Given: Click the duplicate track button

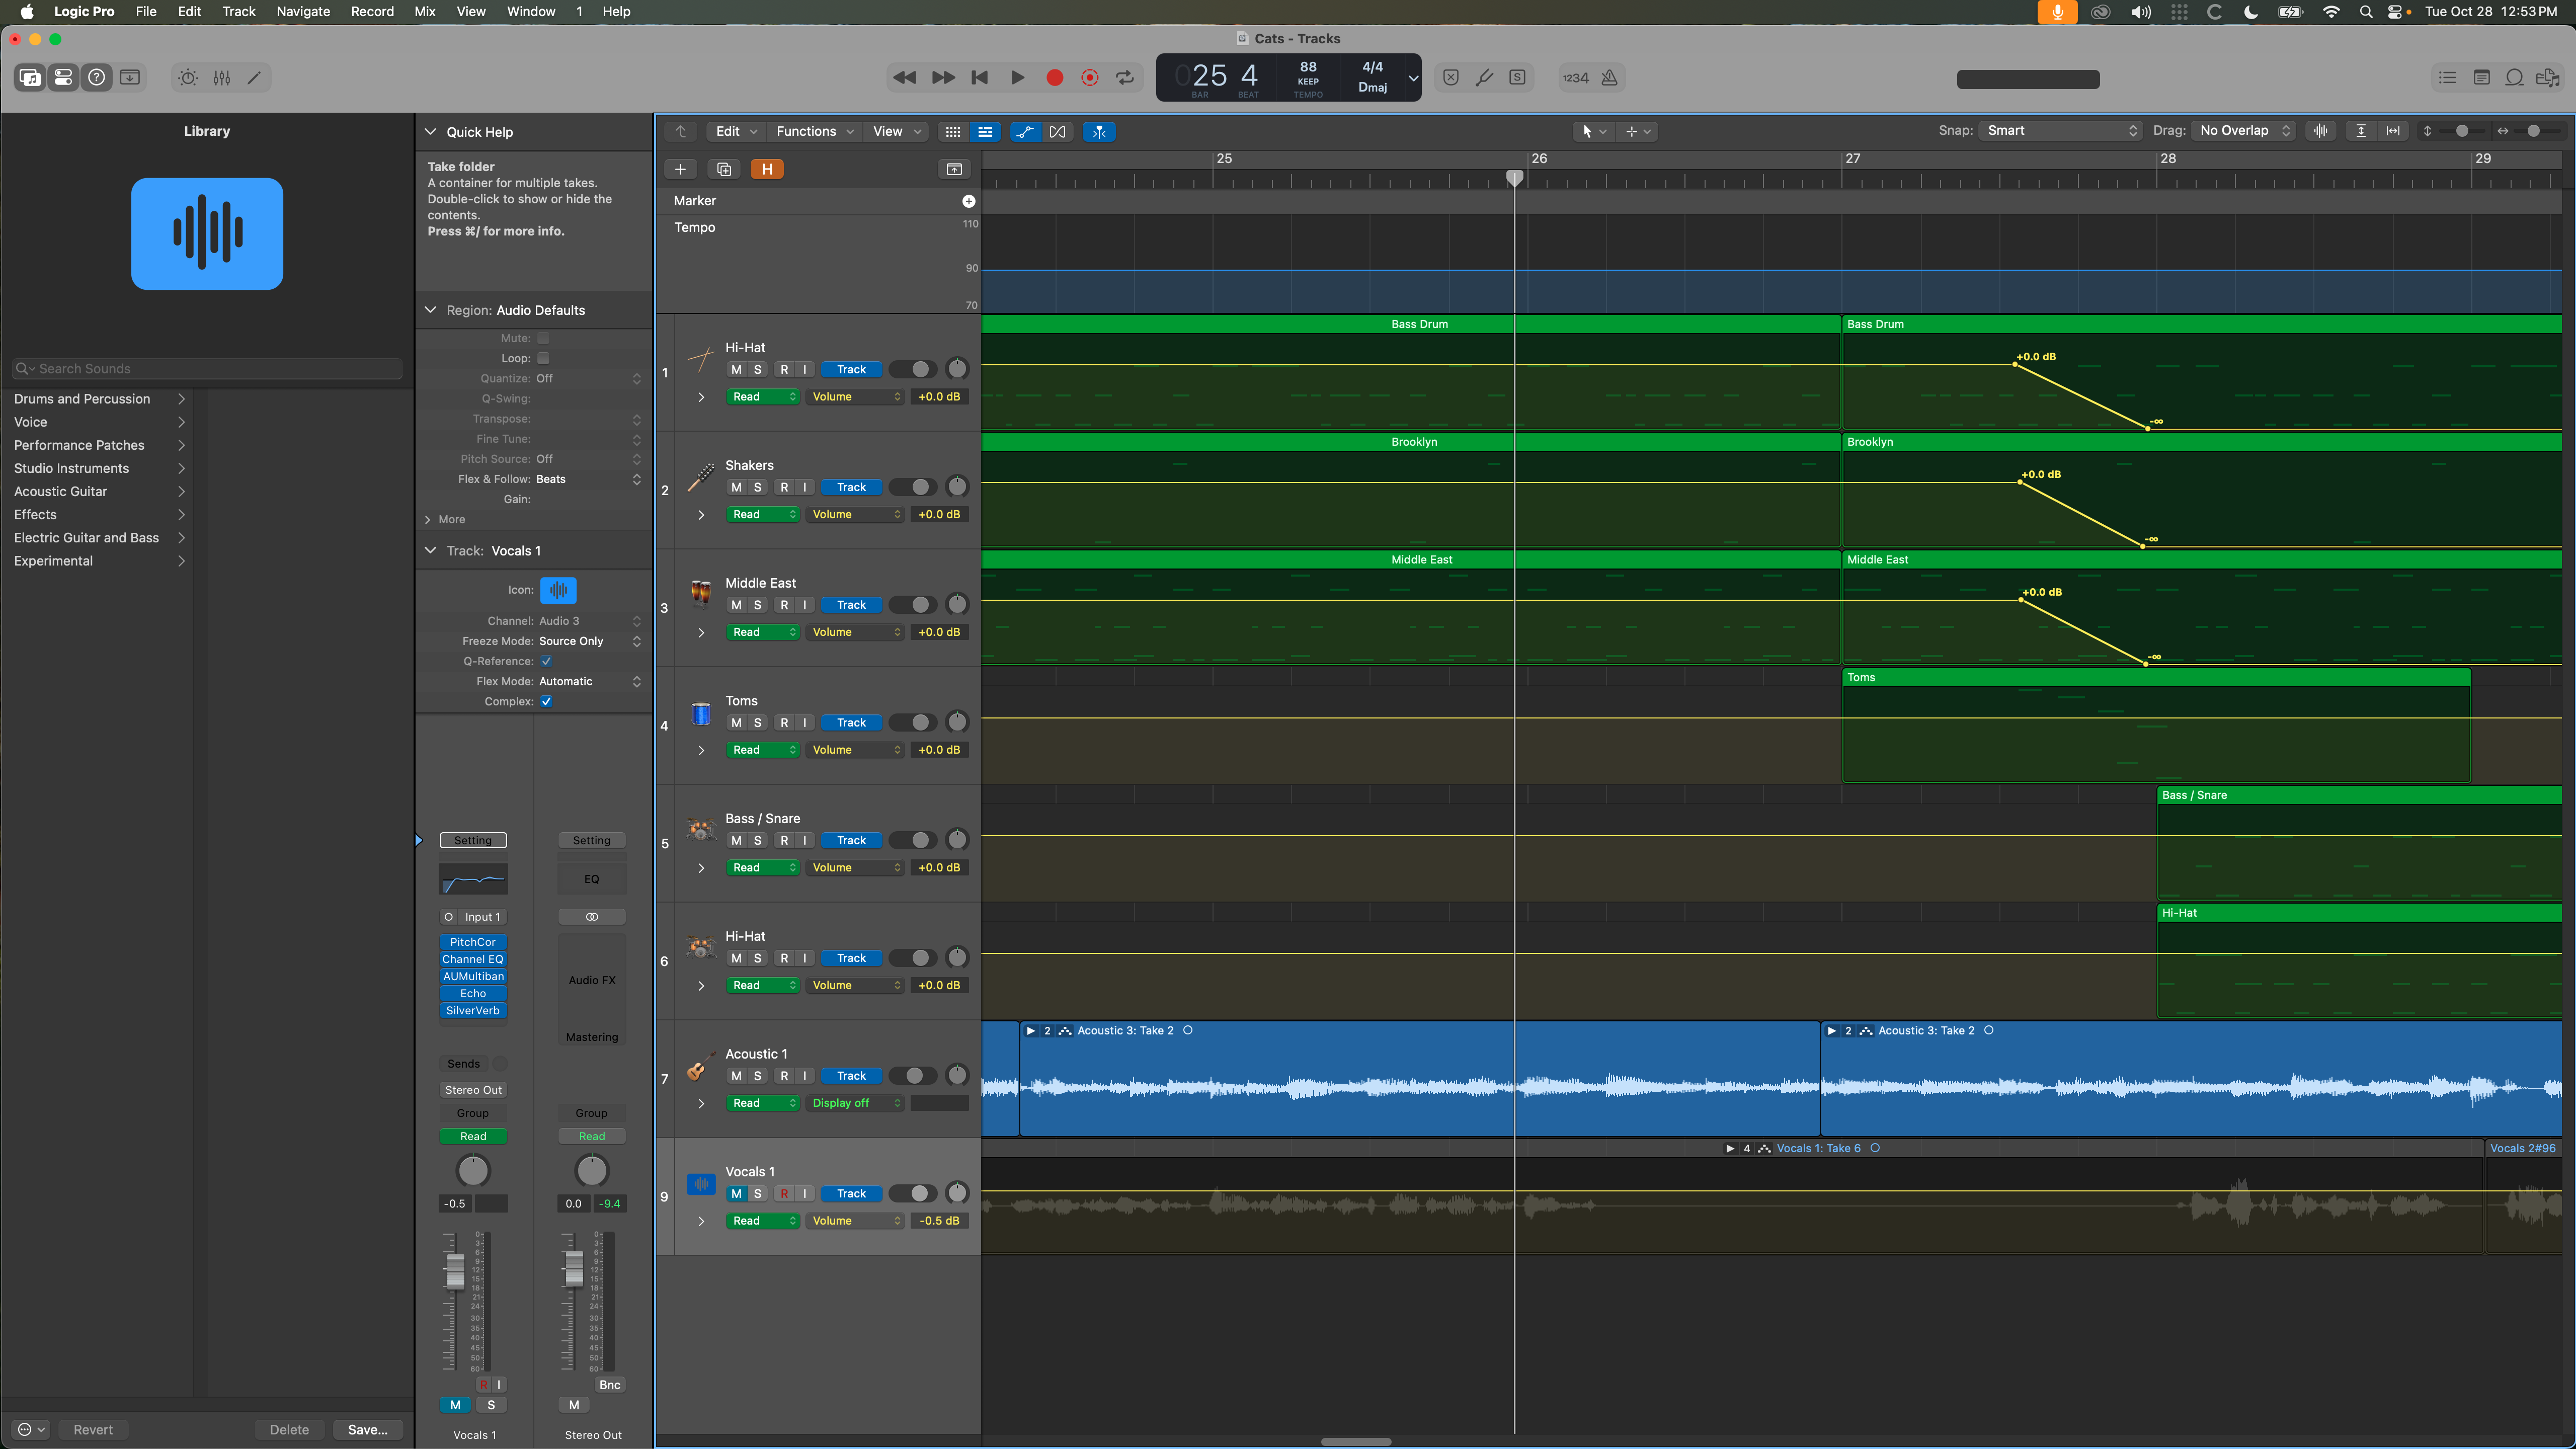Looking at the screenshot, I should [x=724, y=169].
